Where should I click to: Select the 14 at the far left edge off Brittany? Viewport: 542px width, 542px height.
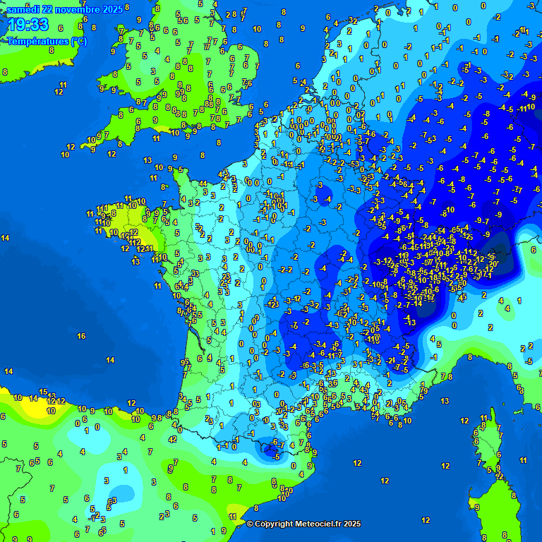(5, 239)
